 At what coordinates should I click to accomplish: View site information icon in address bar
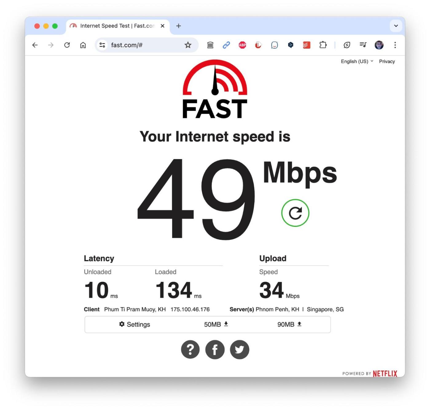(x=102, y=45)
